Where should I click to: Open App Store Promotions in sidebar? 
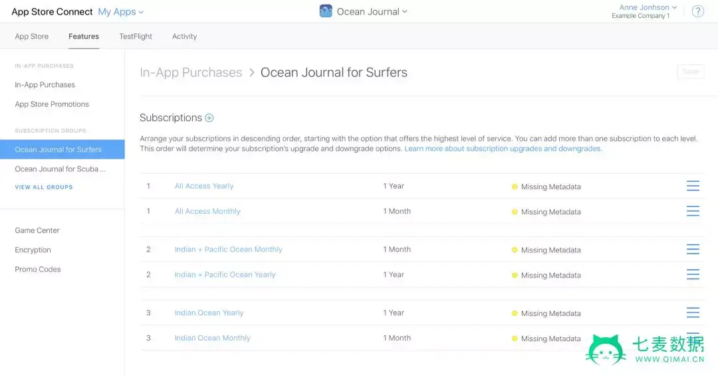click(x=52, y=104)
